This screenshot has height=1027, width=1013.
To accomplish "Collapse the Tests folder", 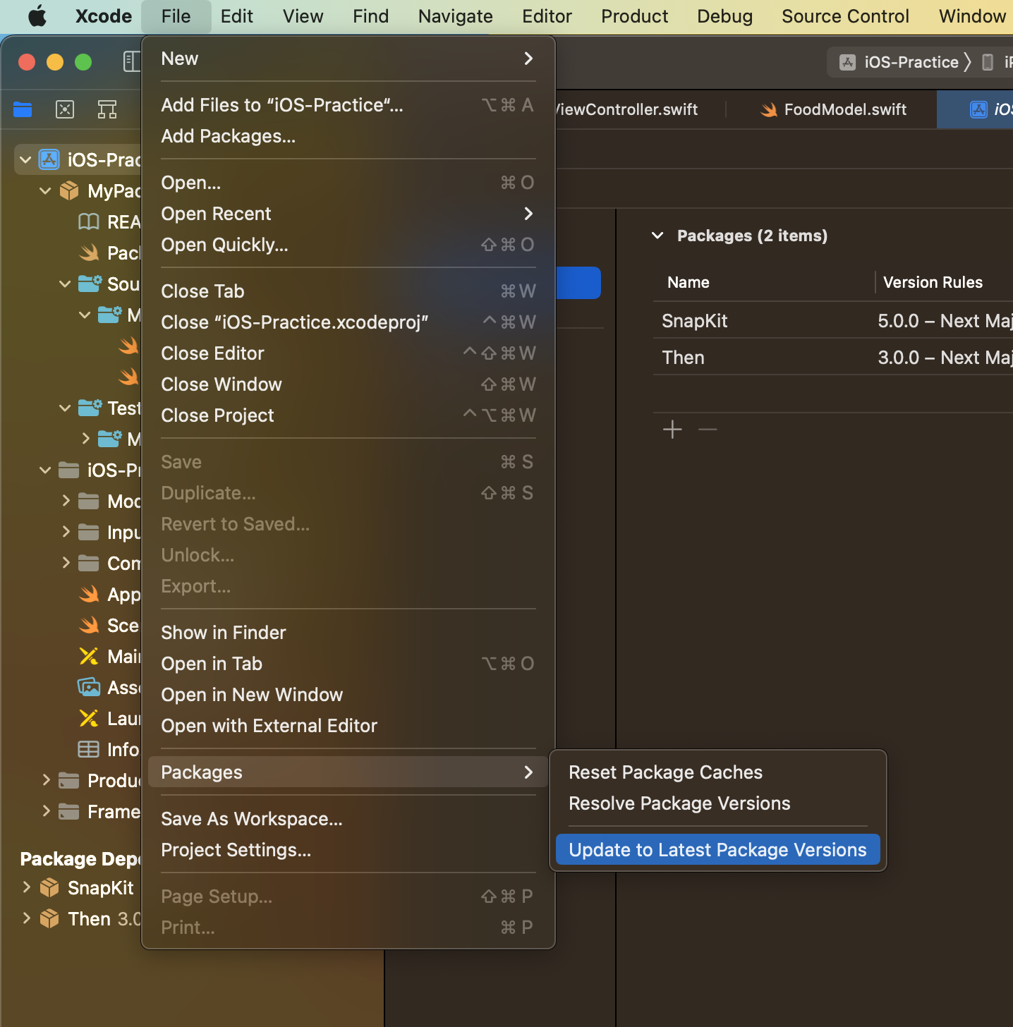I will [65, 408].
